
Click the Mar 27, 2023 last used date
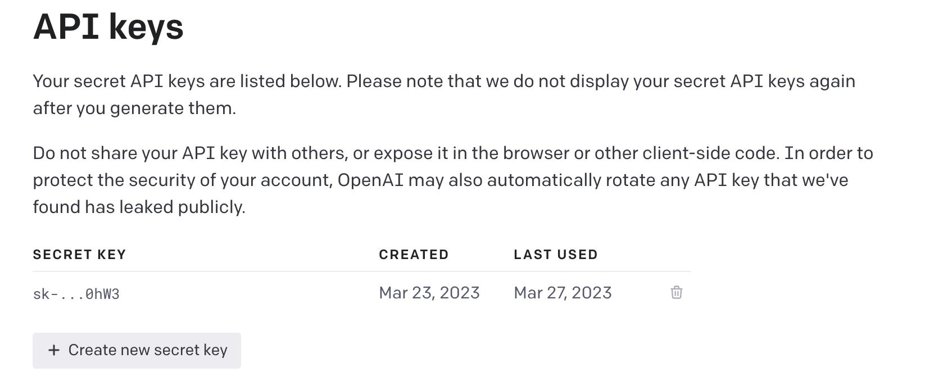pos(563,293)
